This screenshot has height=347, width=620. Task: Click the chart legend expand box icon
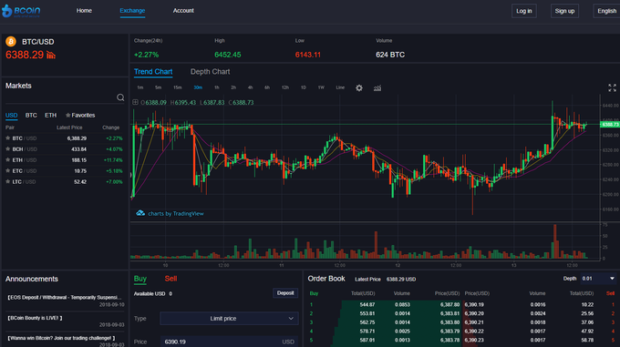click(135, 102)
